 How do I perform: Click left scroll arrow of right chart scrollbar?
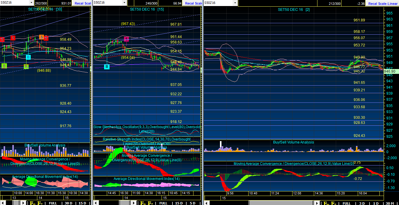(207, 203)
